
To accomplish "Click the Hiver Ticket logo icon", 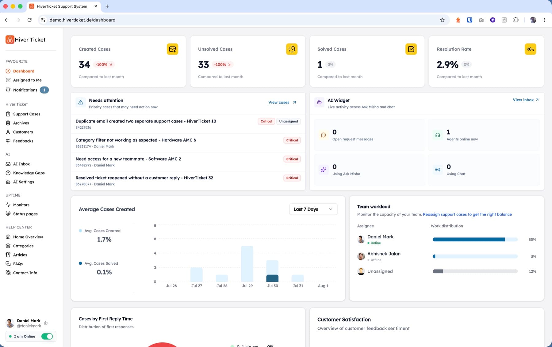I will click(x=10, y=40).
